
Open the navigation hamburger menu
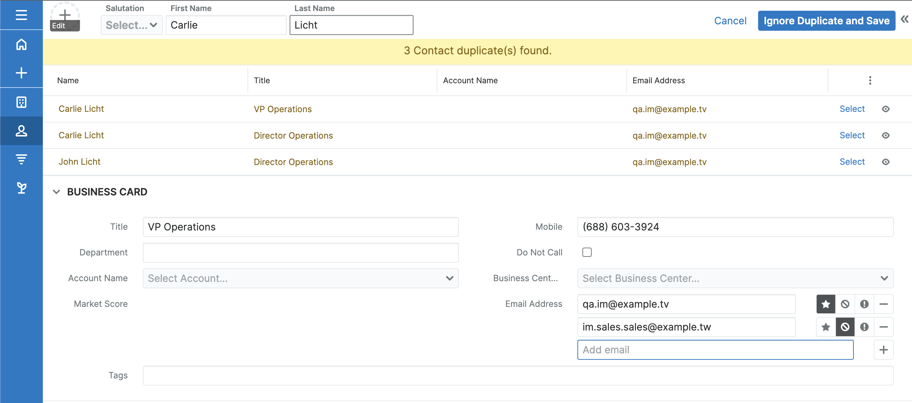[21, 15]
